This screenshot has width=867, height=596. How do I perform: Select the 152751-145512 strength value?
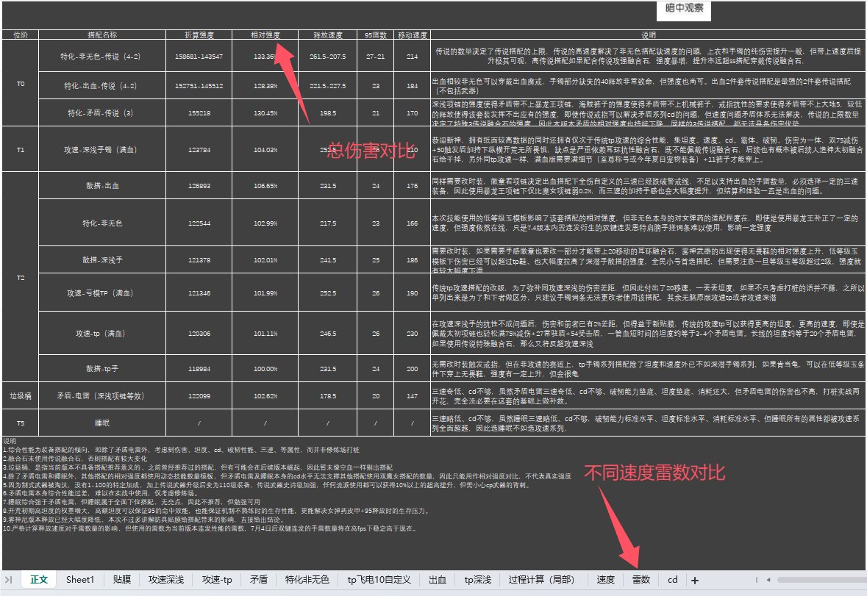click(x=199, y=86)
